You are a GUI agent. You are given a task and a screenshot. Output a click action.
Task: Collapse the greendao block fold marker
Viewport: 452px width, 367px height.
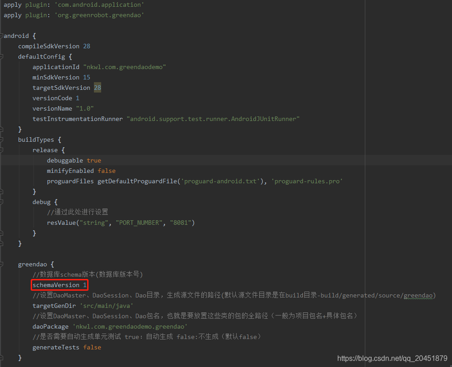(x=1, y=264)
